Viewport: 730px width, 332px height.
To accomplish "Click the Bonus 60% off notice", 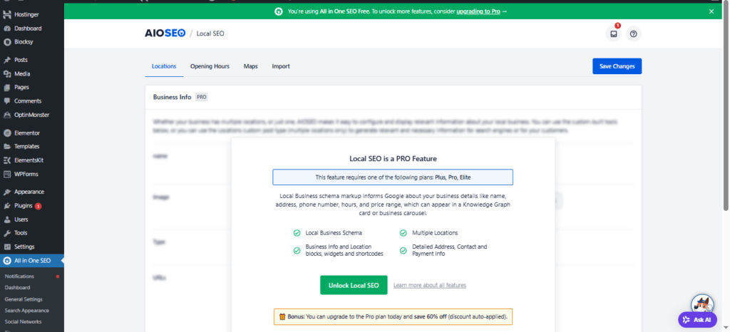I will (x=393, y=316).
